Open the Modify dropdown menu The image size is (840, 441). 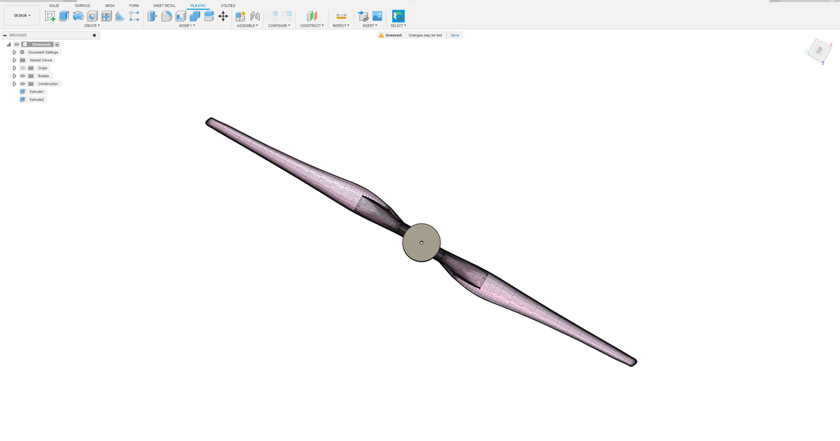click(185, 25)
